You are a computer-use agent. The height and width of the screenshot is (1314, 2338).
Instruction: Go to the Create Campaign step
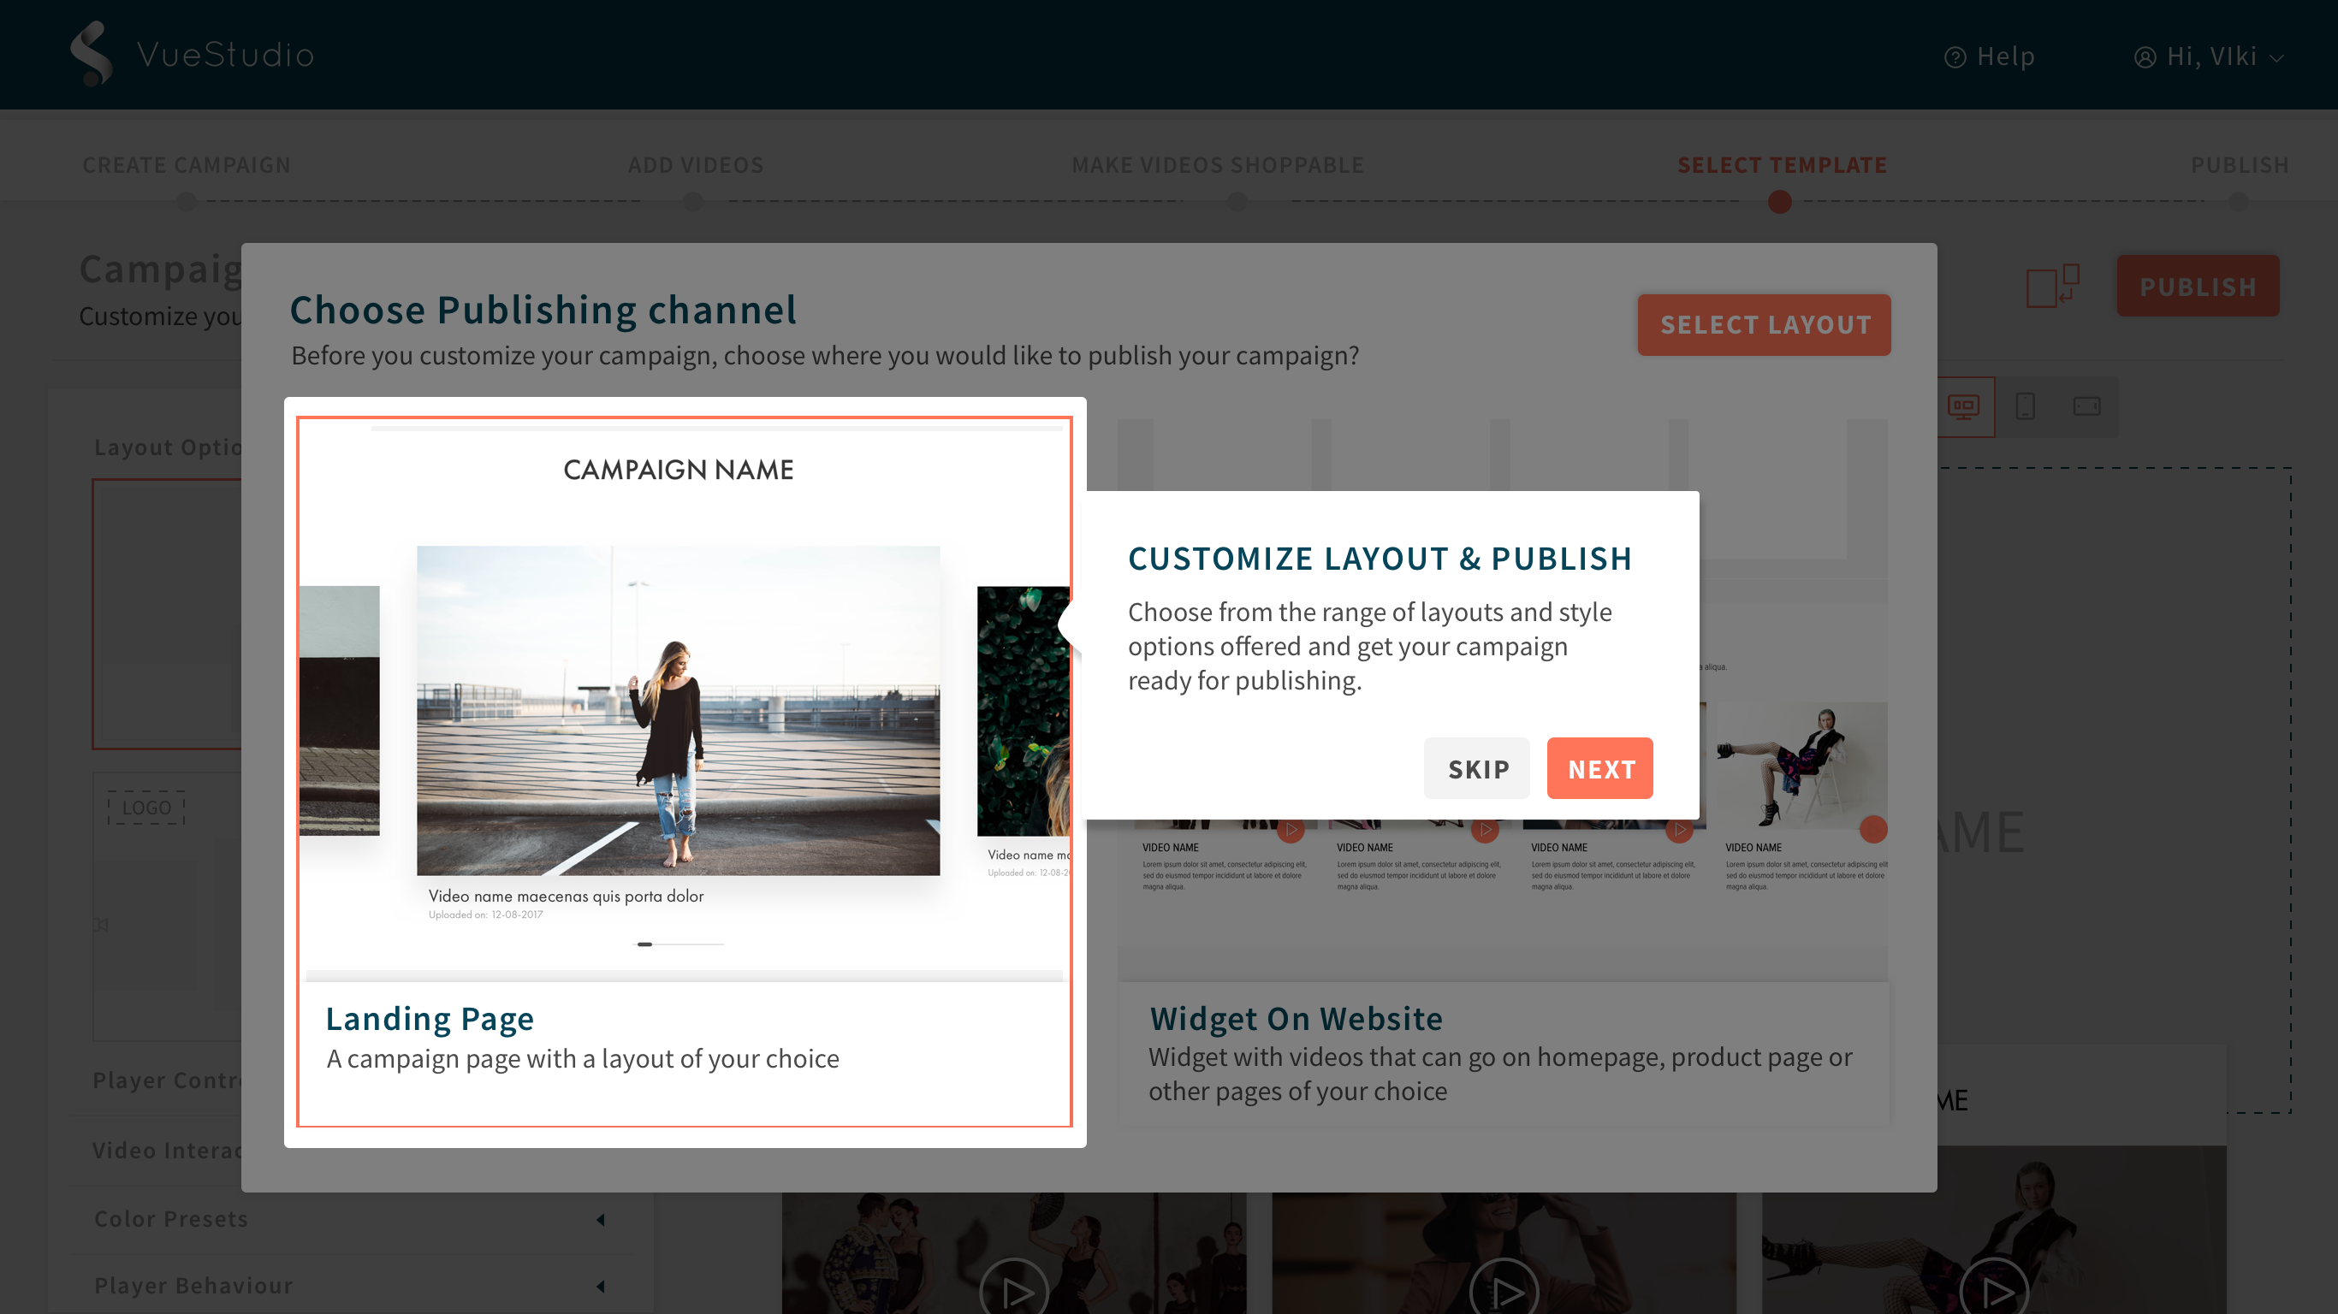pos(186,164)
